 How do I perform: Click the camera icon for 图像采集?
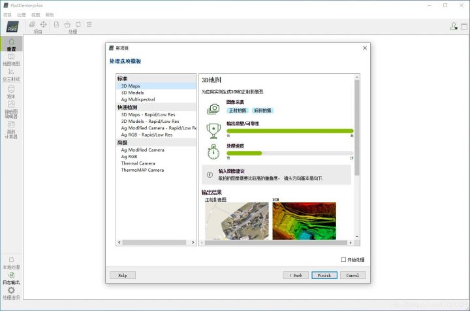click(x=213, y=109)
